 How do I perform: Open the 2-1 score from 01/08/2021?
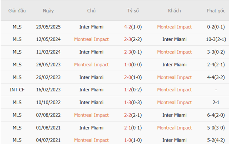click(133, 128)
